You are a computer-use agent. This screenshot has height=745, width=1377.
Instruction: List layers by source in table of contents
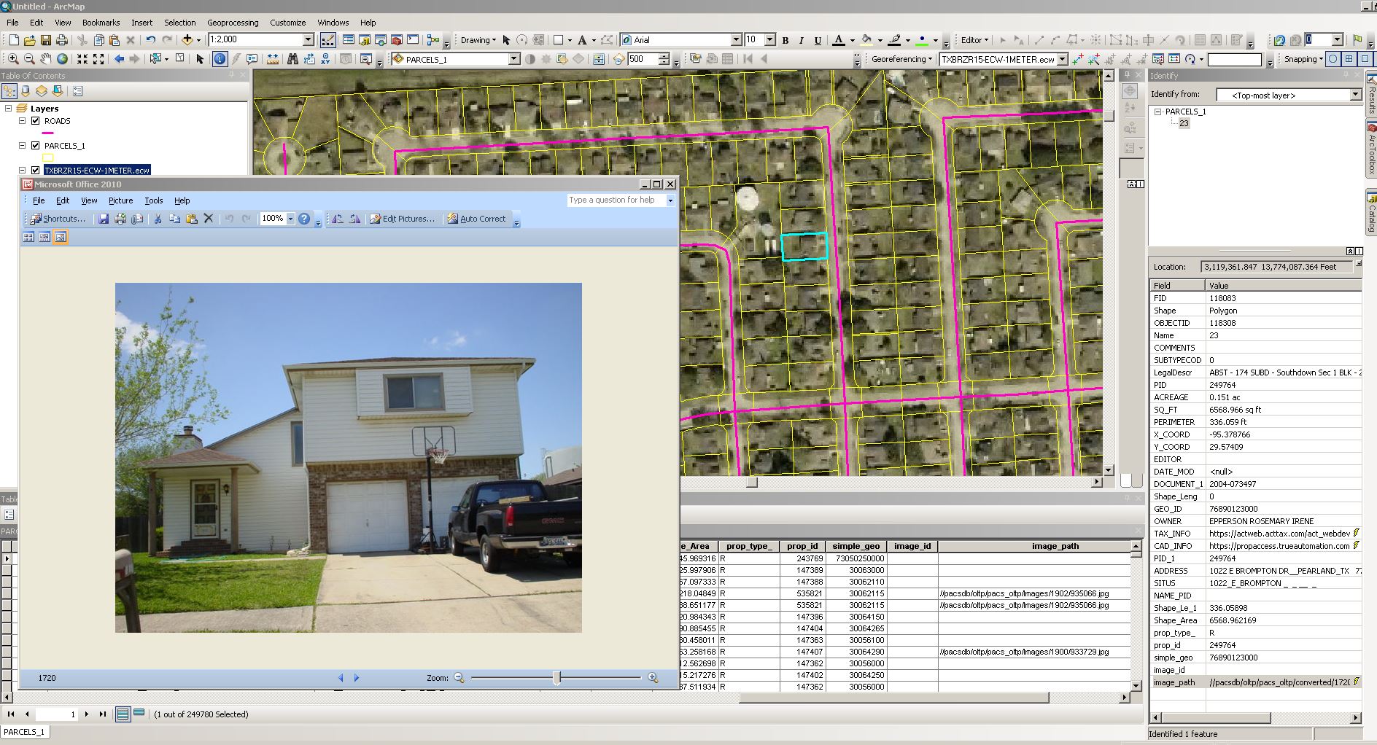click(x=26, y=91)
